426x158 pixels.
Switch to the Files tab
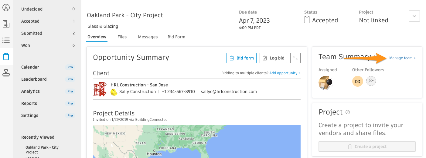122,37
